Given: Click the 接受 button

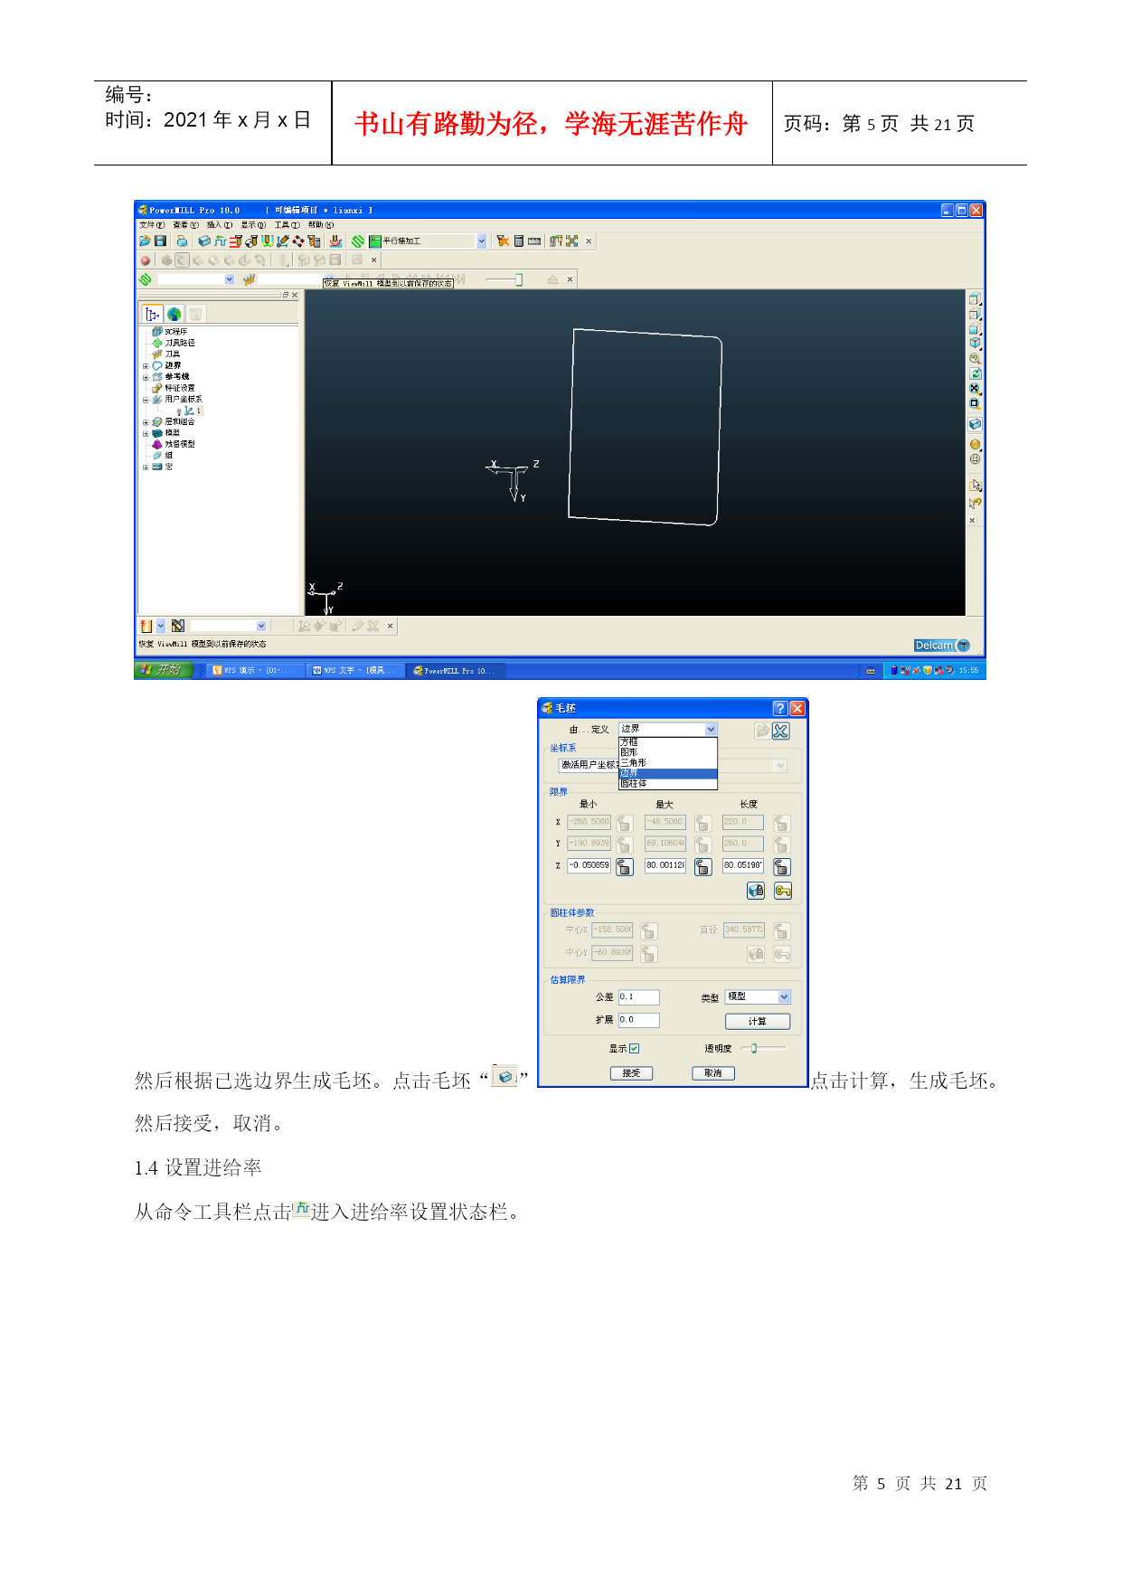Looking at the screenshot, I should pyautogui.click(x=631, y=1073).
